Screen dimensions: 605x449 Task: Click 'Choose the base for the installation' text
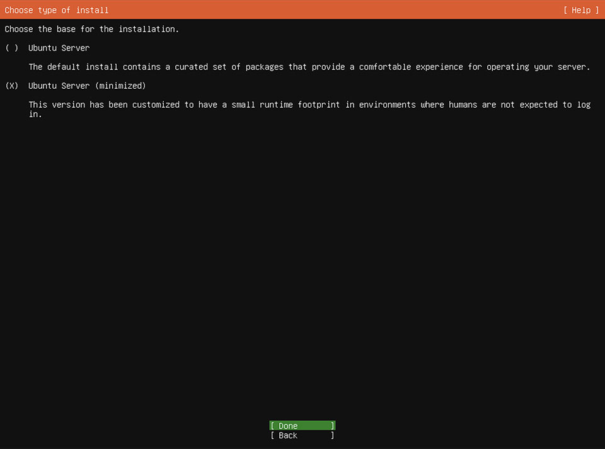(x=91, y=29)
